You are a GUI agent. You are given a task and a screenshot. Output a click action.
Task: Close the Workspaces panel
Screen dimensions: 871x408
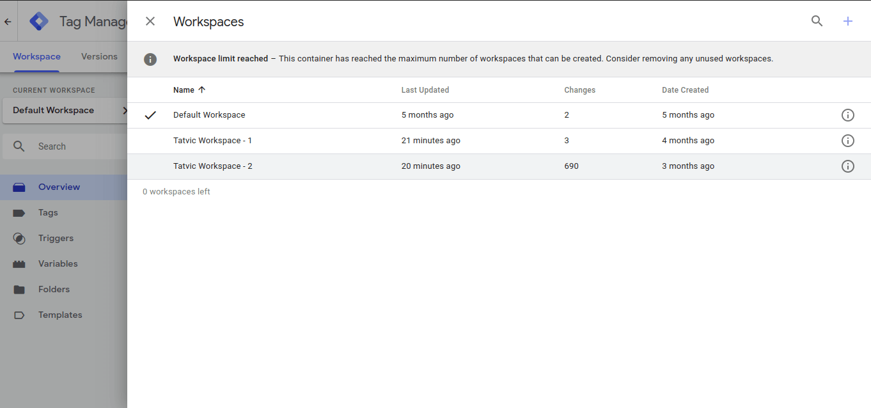click(x=150, y=21)
